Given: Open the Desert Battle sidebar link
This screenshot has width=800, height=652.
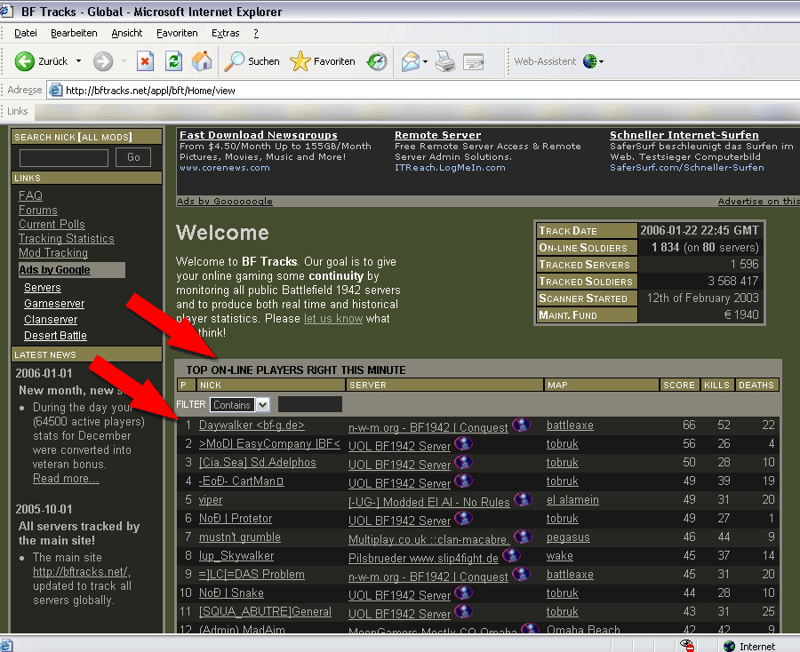Looking at the screenshot, I should tap(56, 336).
